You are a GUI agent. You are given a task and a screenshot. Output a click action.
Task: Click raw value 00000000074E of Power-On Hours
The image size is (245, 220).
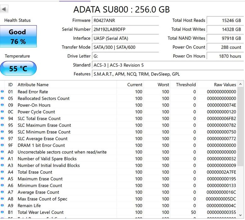tap(221, 105)
